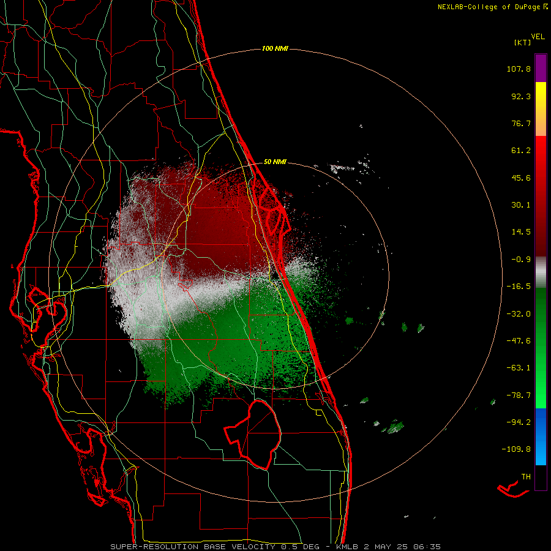Click the -109.8 velocity scale value
Image resolution: width=551 pixels, height=551 pixels.
(516, 449)
